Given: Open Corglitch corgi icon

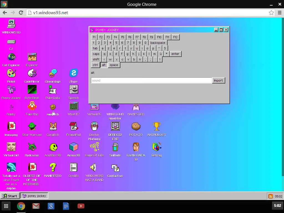Looking at the screenshot, I should [x=53, y=126].
